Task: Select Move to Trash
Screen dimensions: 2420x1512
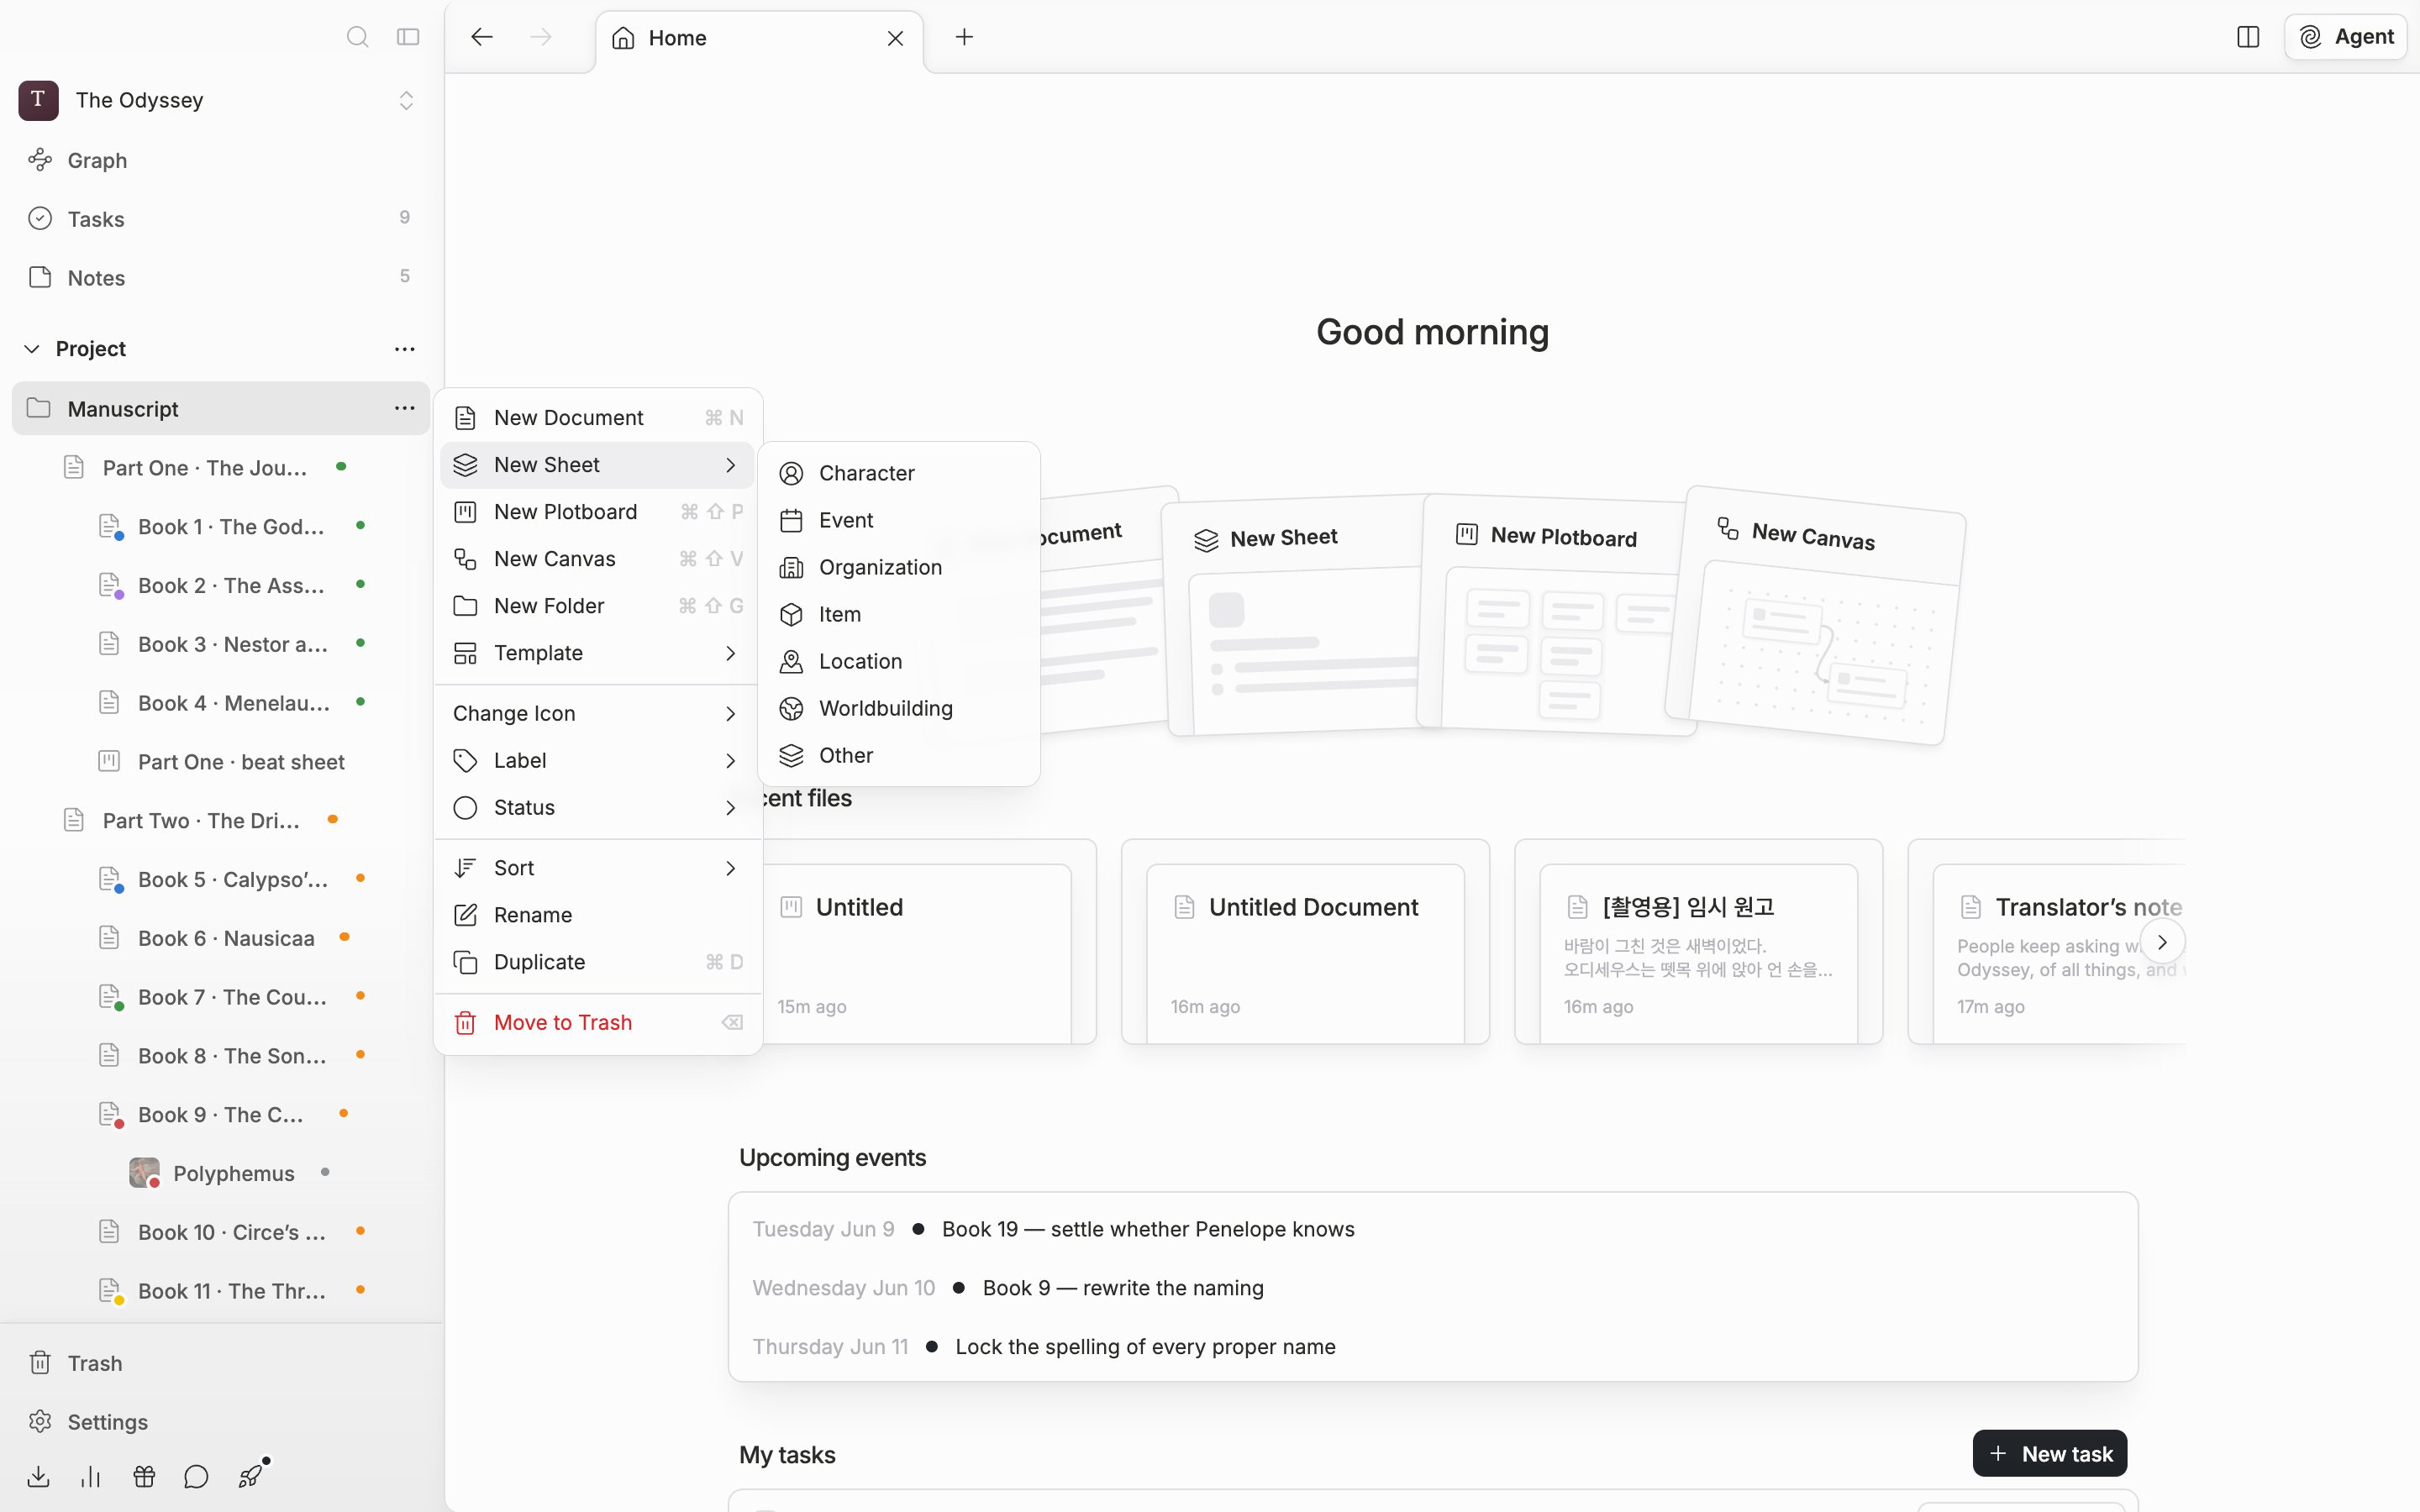Action: pyautogui.click(x=597, y=1022)
